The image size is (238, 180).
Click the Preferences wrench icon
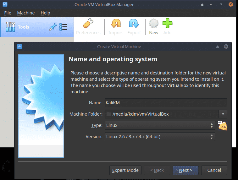pos(88,24)
